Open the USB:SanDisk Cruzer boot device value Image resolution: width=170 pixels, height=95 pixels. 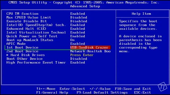[x=90, y=47]
